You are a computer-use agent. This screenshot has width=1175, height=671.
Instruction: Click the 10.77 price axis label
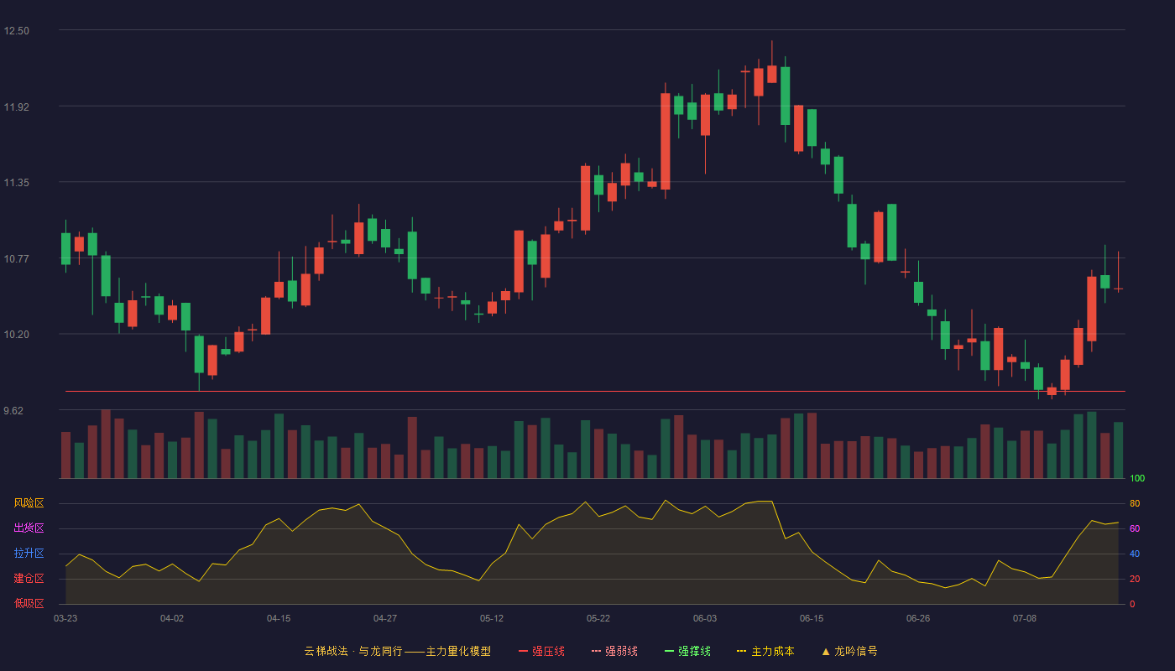(x=16, y=259)
